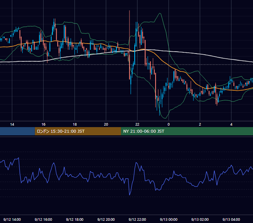This screenshot has width=253, height=223.
Task: Click the 9/12 22:00 time label
Action: point(137,219)
